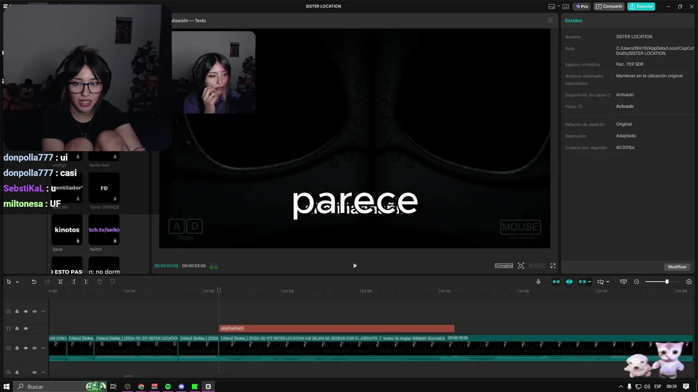Open Spotify from the taskbar

pos(168,387)
